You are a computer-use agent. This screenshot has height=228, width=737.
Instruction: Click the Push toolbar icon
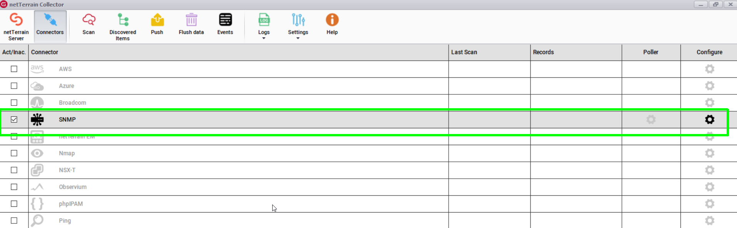coord(157,20)
